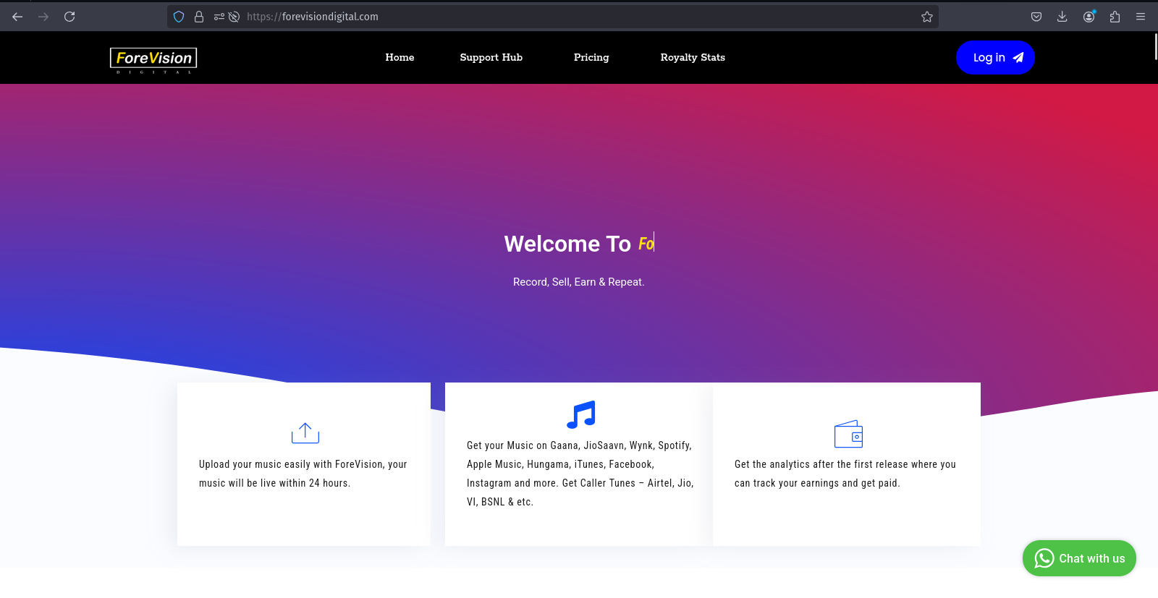
Task: Click the wallet icon on analytics card
Action: coord(848,434)
